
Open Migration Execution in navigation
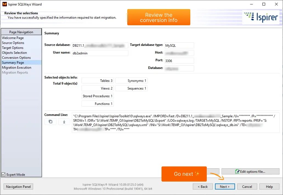click(17, 67)
